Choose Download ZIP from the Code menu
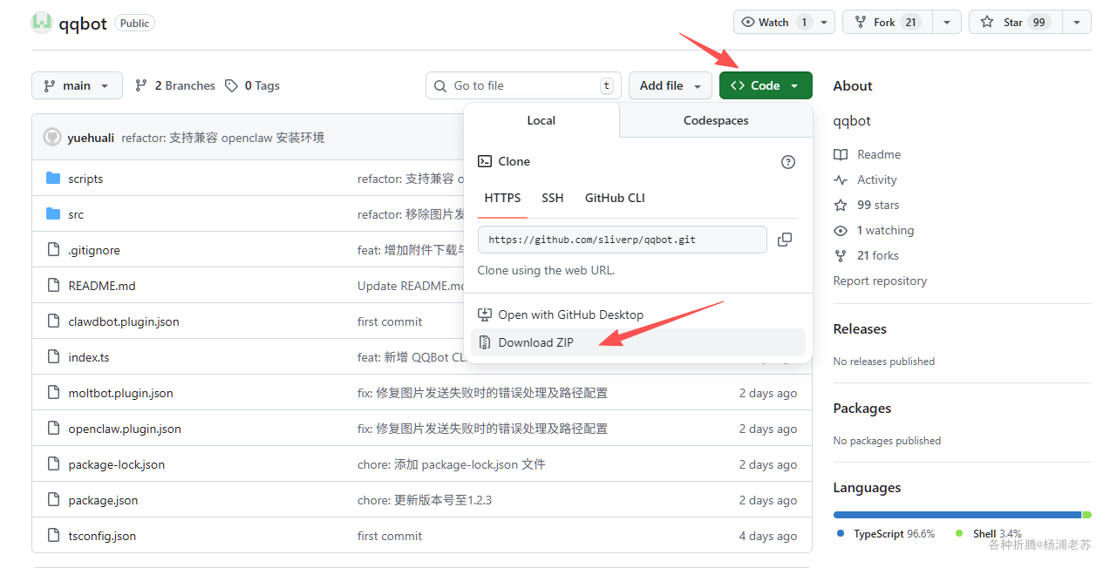1110x568 pixels. (638, 342)
